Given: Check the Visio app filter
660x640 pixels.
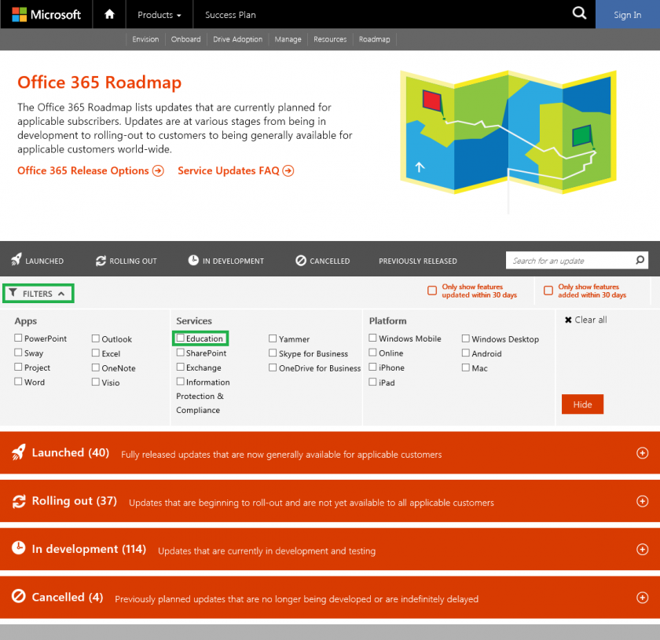Looking at the screenshot, I should 96,382.
